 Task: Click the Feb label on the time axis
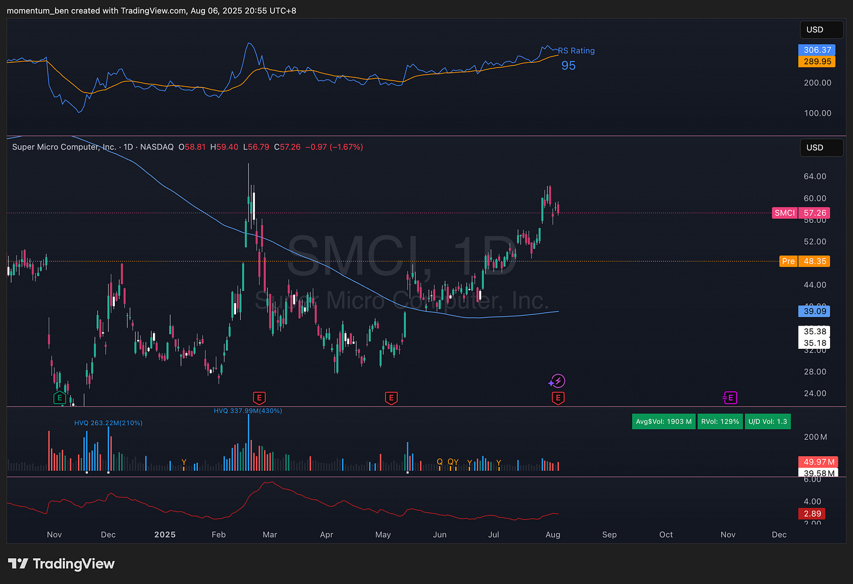[x=219, y=534]
